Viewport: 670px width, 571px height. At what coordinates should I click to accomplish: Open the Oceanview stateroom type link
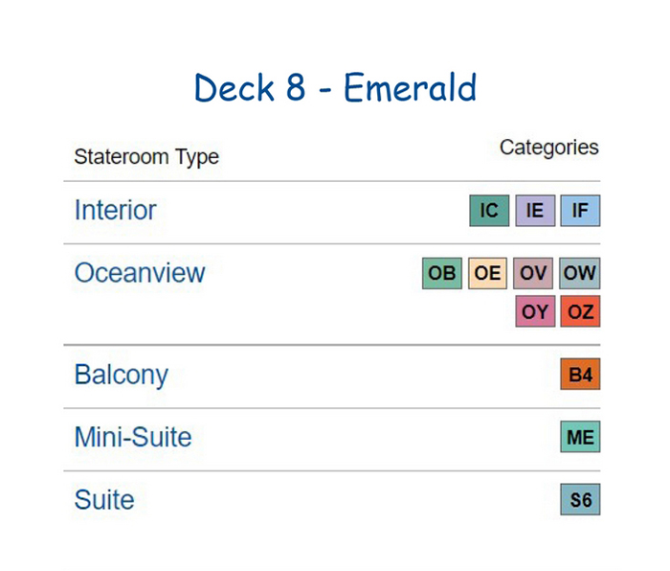click(x=140, y=273)
